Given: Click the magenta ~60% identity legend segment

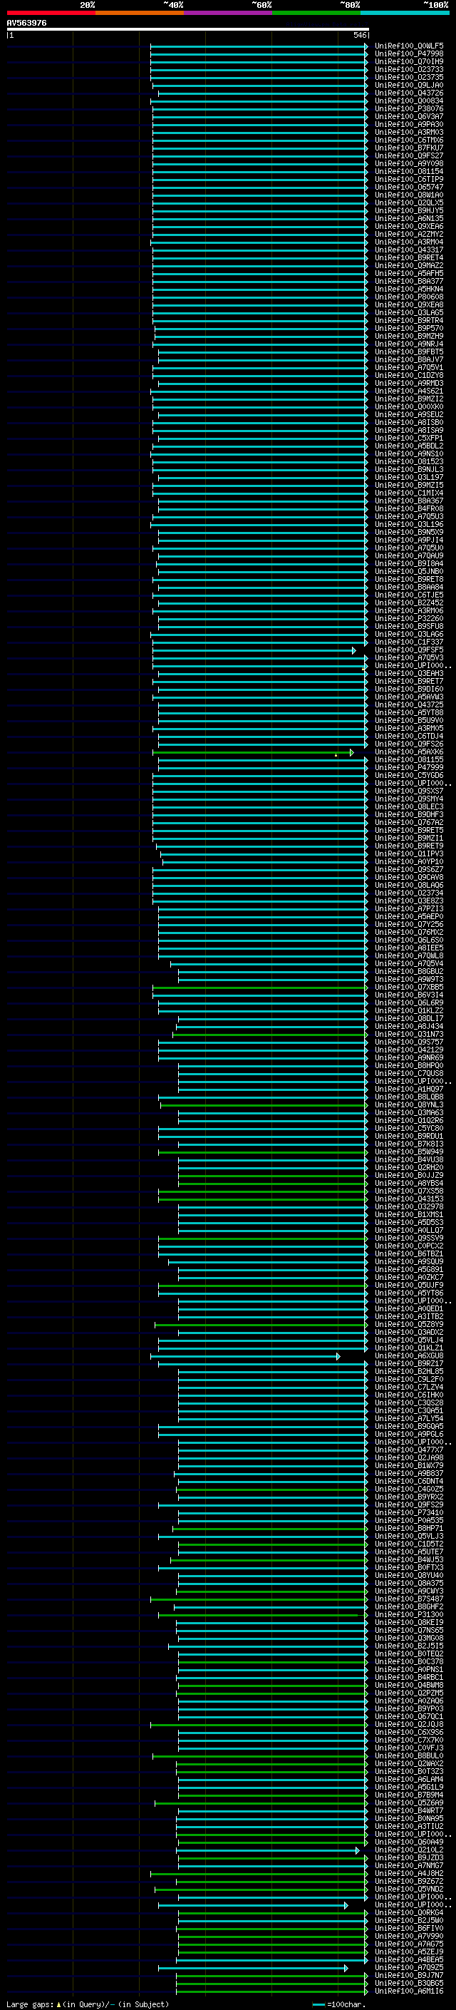Looking at the screenshot, I should pyautogui.click(x=229, y=14).
